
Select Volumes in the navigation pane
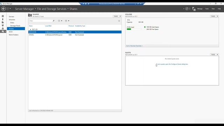coord(12,20)
